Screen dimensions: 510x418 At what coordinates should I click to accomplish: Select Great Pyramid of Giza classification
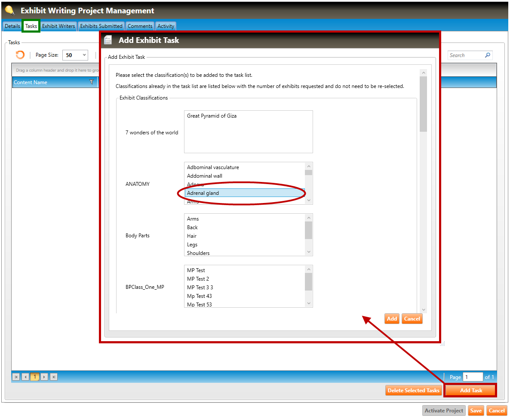point(212,116)
